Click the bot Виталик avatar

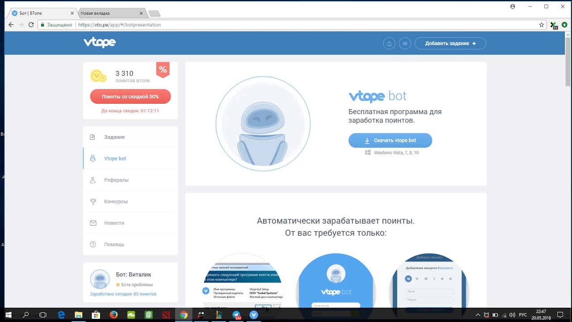pyautogui.click(x=100, y=279)
